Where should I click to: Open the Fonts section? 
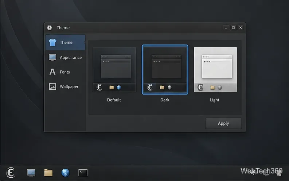(66, 72)
